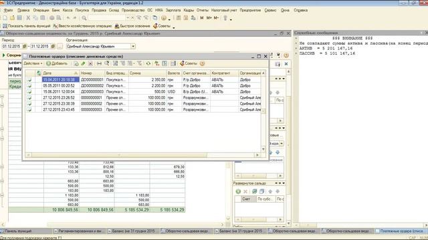Image resolution: width=428 pixels, height=240 pixels.
Task: Click the Организация input field
Action: pyautogui.click(x=98, y=46)
